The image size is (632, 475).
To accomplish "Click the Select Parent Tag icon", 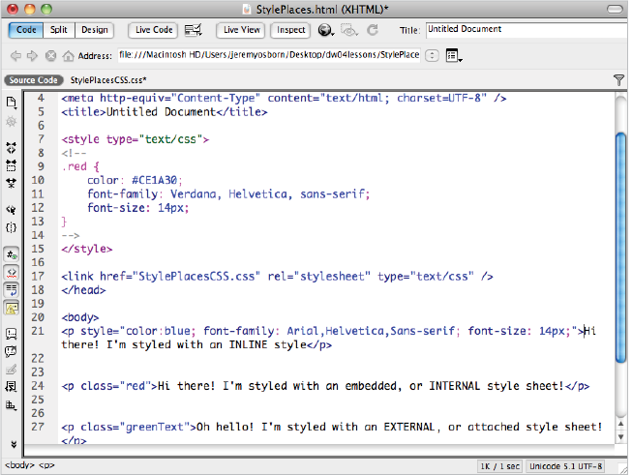I will pos(12,210).
